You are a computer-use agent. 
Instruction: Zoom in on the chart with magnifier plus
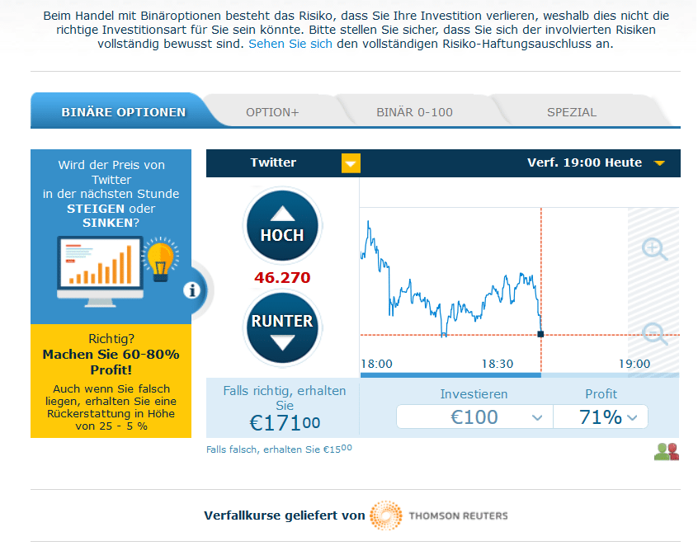[654, 249]
